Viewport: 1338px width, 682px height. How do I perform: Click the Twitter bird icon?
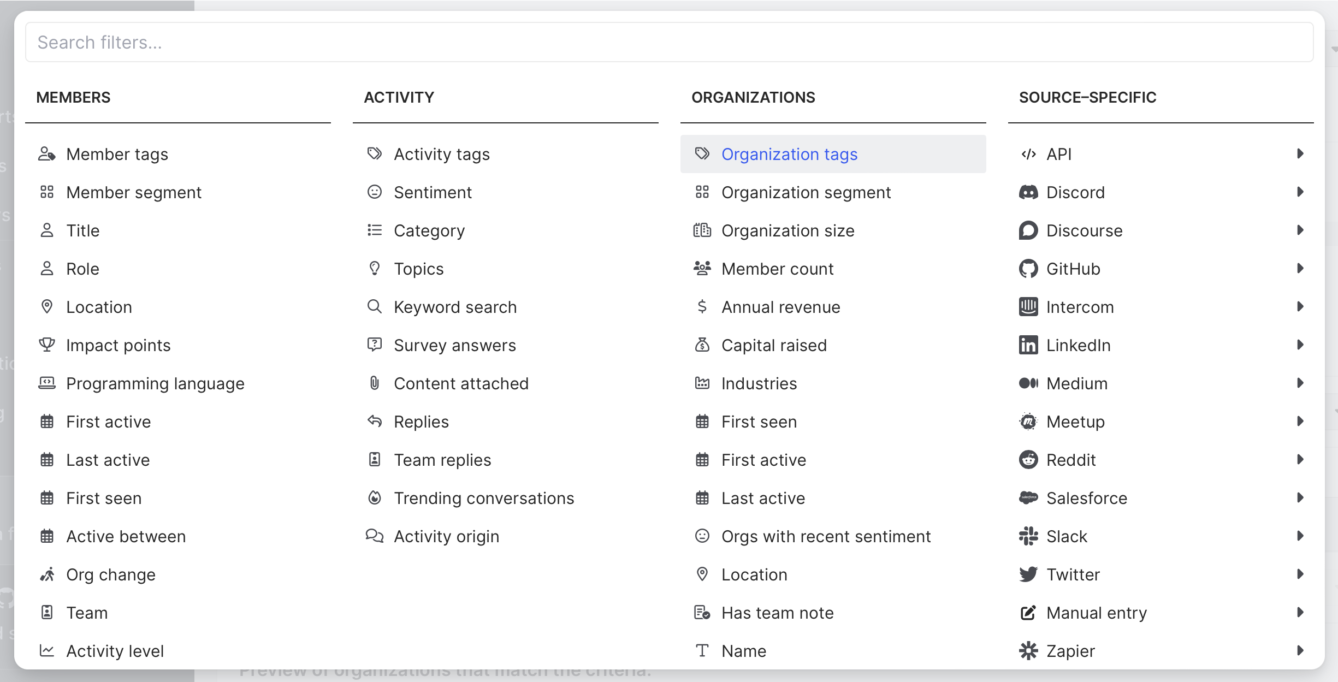pyautogui.click(x=1028, y=574)
